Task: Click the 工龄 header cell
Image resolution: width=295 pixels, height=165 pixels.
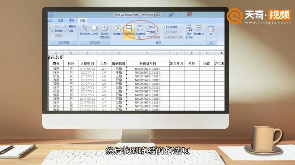Action: pos(104,63)
